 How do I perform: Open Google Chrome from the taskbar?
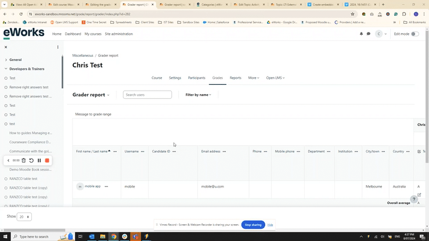coord(114,236)
